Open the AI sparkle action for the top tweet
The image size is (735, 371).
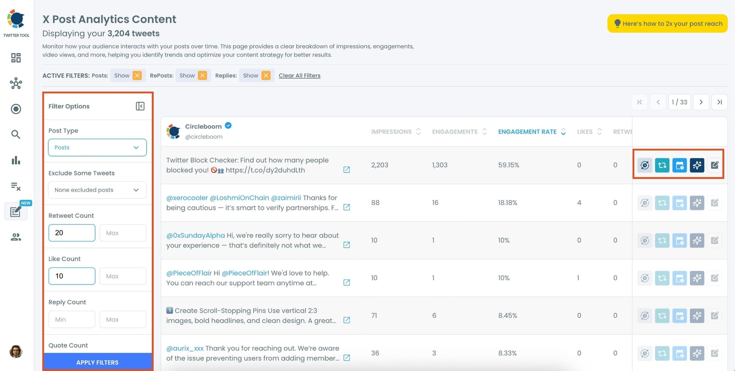[697, 165]
